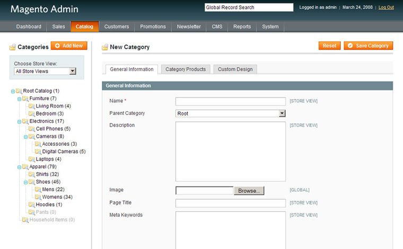Viewport: 403px width, 249px height.
Task: Click the Browse image button
Action: pos(249,191)
